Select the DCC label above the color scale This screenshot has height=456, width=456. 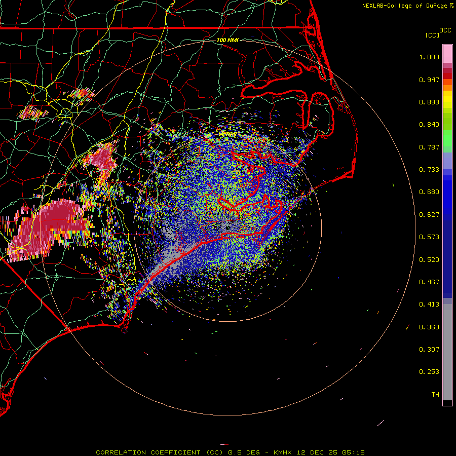pos(445,30)
